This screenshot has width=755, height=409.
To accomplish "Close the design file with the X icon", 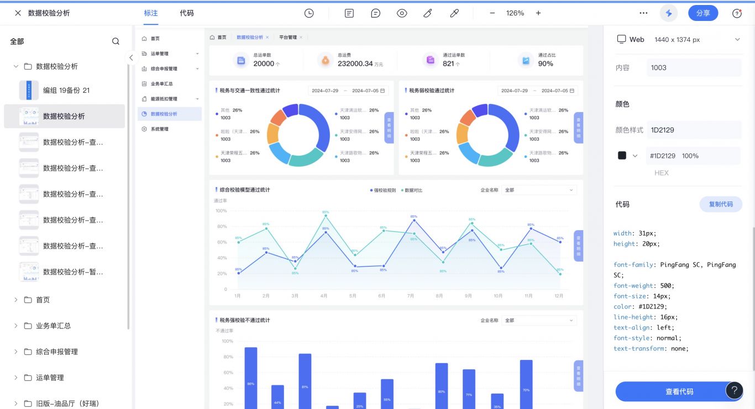I will pos(18,13).
